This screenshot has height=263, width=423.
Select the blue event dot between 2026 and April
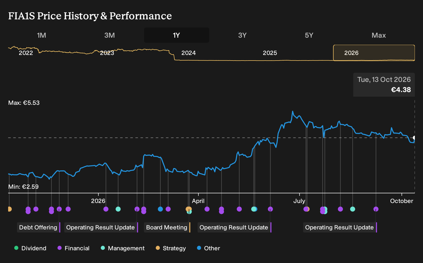pos(160,209)
